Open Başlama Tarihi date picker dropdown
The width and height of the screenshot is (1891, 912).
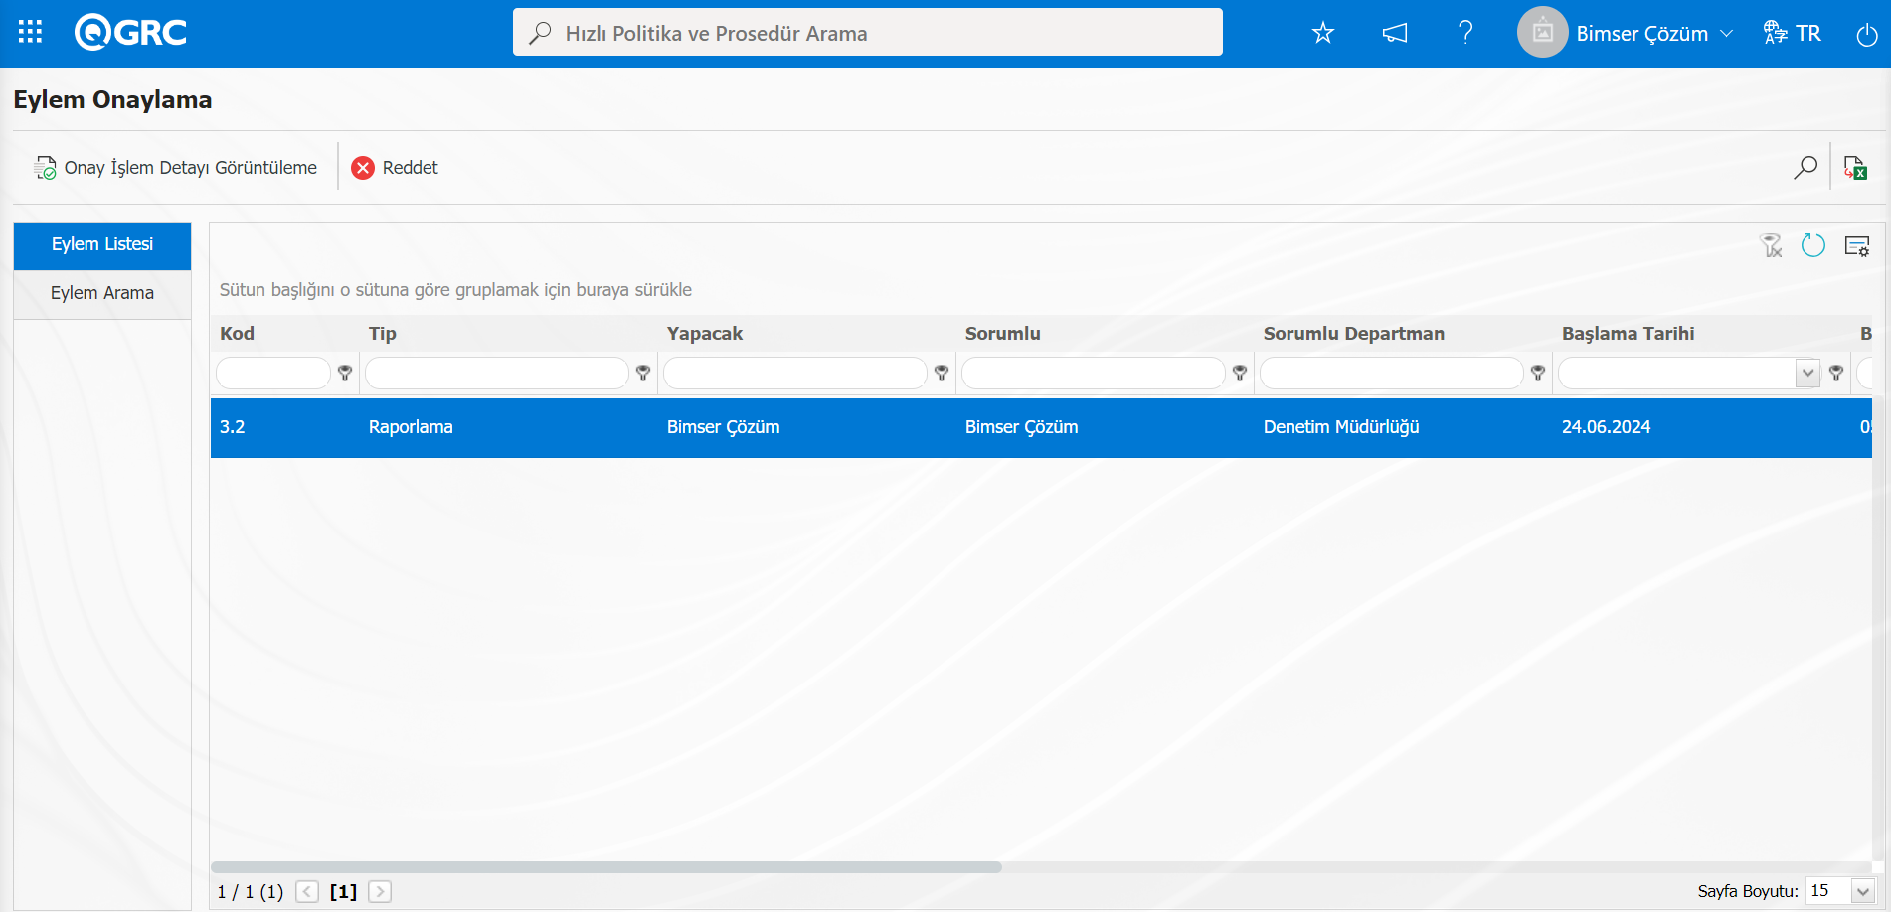(x=1807, y=374)
